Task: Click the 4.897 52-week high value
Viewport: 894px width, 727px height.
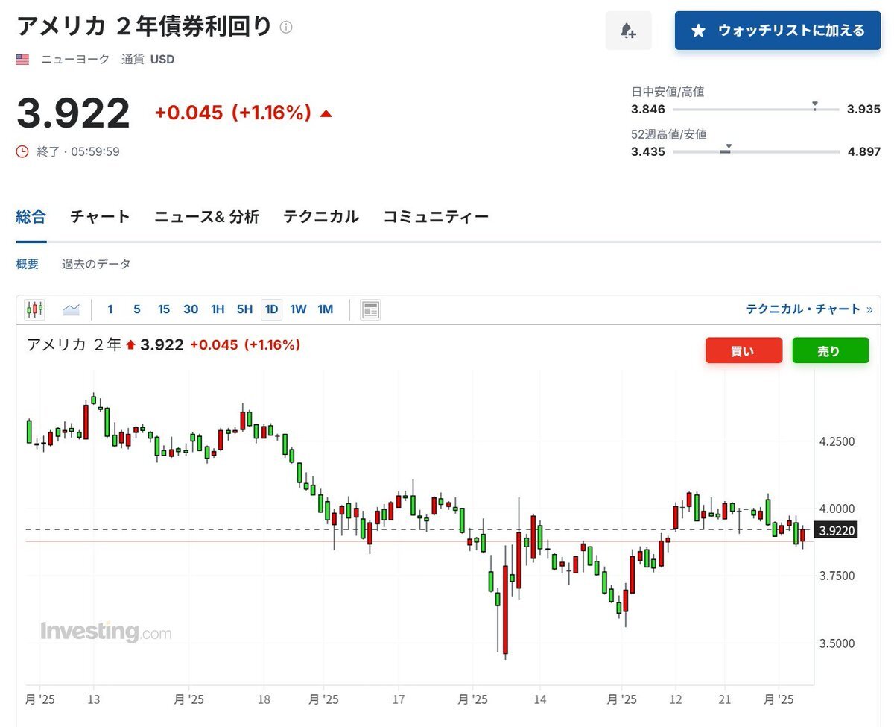Action: [863, 151]
